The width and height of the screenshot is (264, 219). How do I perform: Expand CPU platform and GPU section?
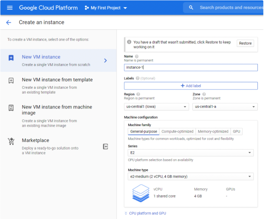pos(145,213)
